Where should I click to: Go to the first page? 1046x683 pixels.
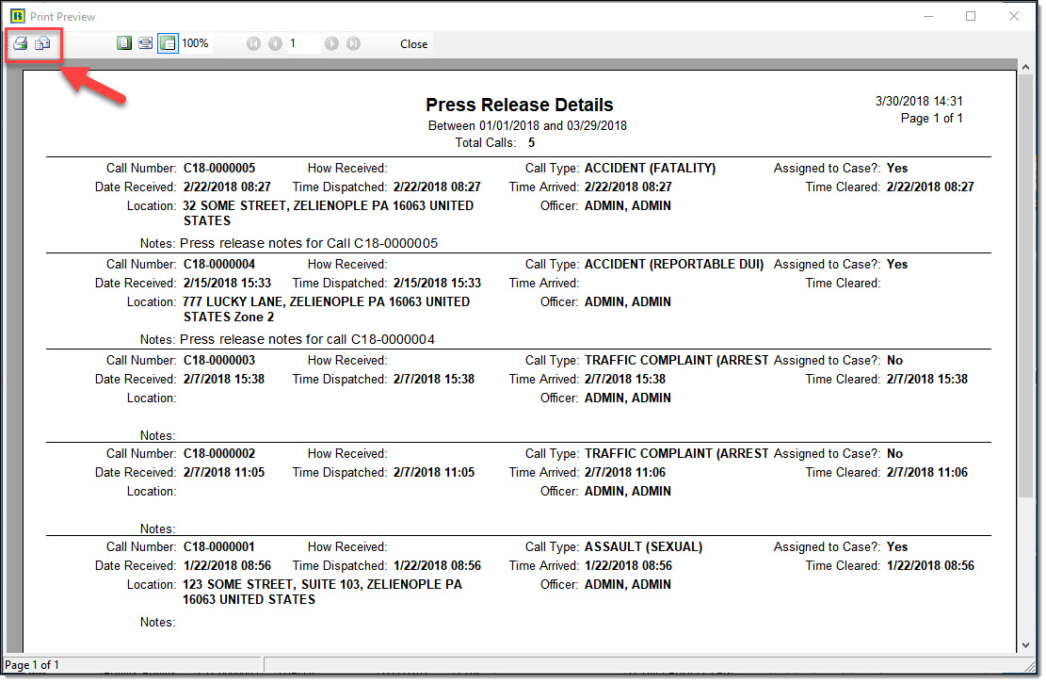pyautogui.click(x=253, y=43)
